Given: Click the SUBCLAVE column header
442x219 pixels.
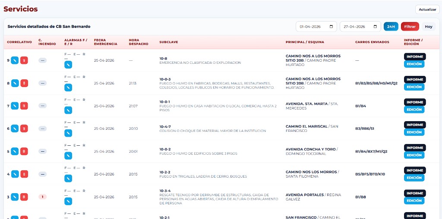Looking at the screenshot, I should coord(169,42).
